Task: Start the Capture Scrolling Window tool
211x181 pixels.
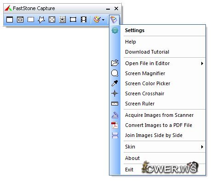Action: [63, 20]
